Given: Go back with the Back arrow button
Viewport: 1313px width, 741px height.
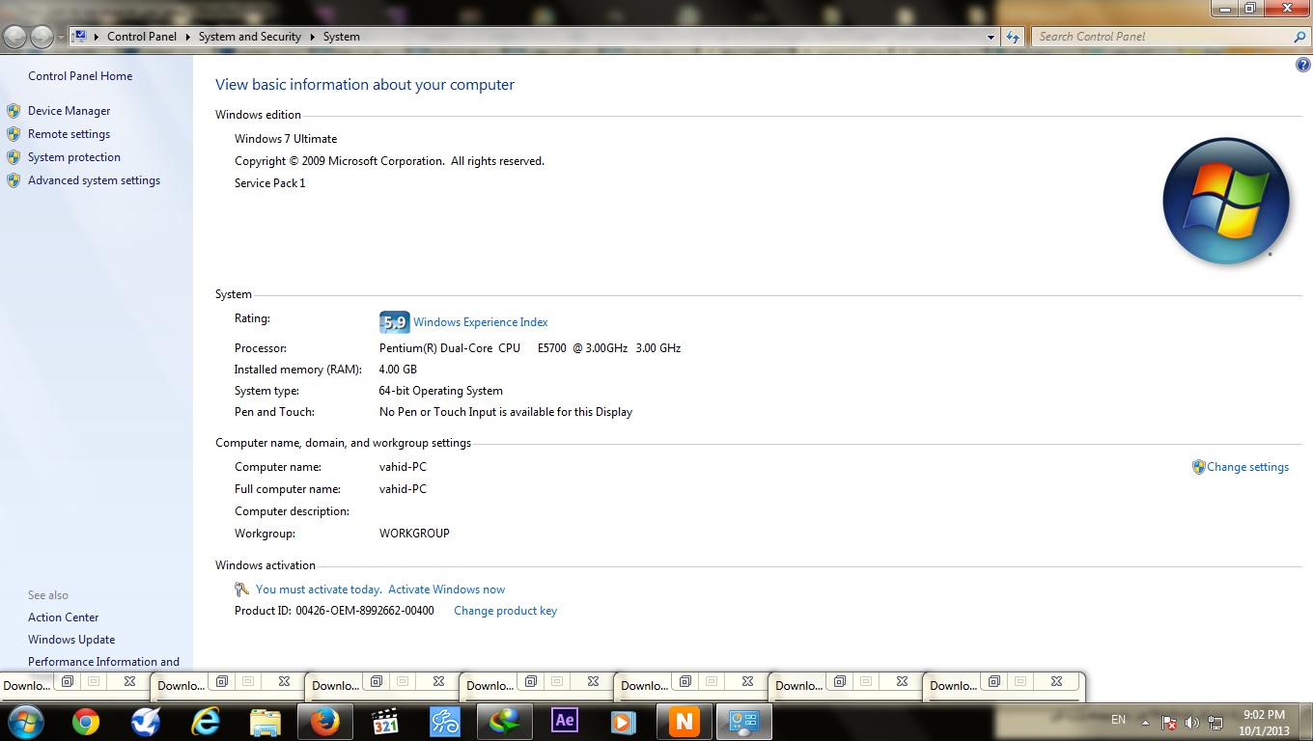Looking at the screenshot, I should 15,37.
